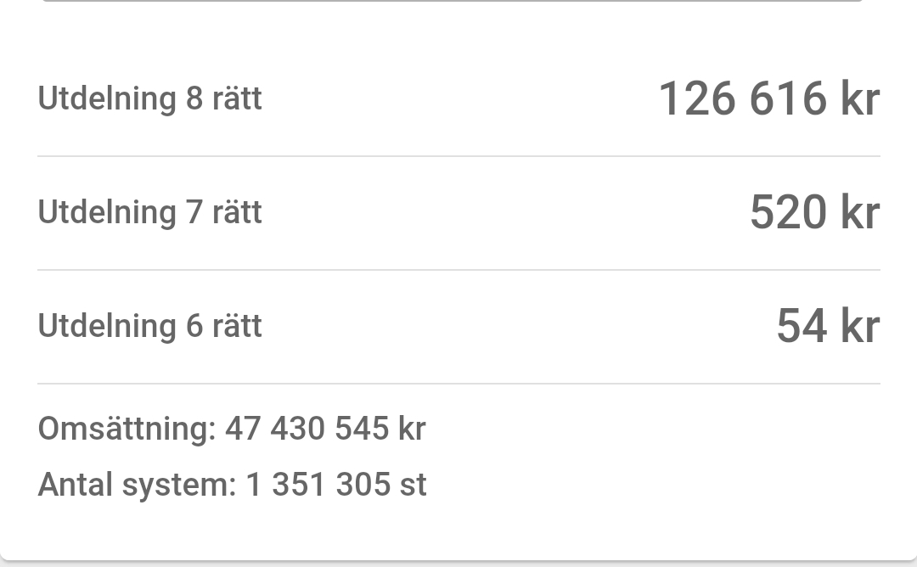Click the 126 616 kr payout amount
The image size is (917, 567).
click(769, 98)
